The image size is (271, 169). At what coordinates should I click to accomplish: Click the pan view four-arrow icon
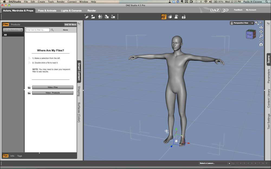pos(261,32)
